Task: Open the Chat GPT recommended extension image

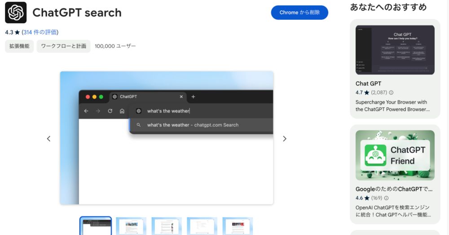Action: pos(395,50)
